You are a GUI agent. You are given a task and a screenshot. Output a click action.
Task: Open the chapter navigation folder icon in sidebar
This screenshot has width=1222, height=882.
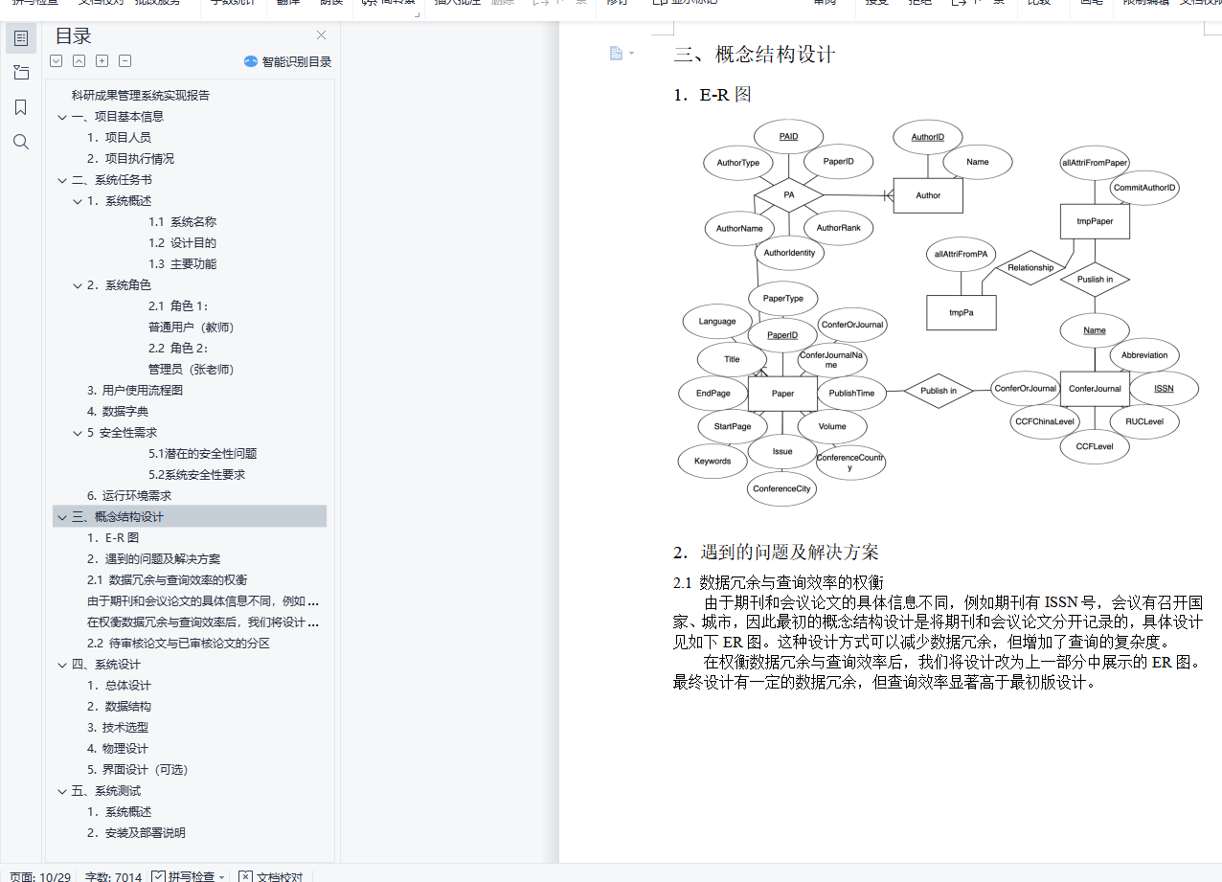click(x=21, y=73)
